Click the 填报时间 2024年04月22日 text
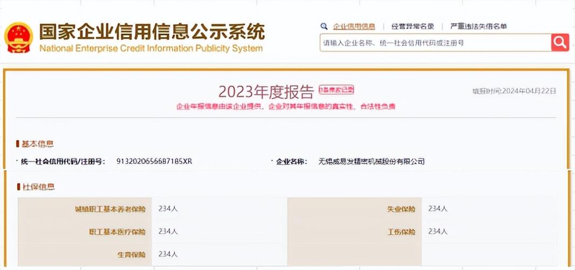This screenshot has height=270, width=575. tap(514, 91)
